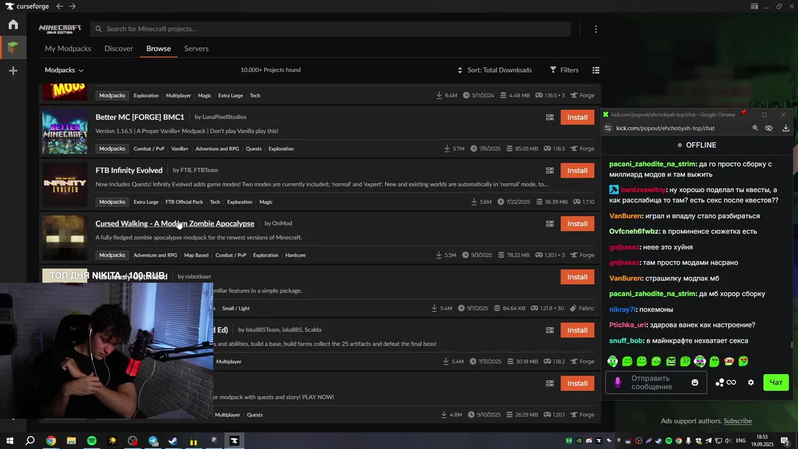This screenshot has height=449, width=798.
Task: Select FTB Official Pack tag
Action: (x=184, y=202)
